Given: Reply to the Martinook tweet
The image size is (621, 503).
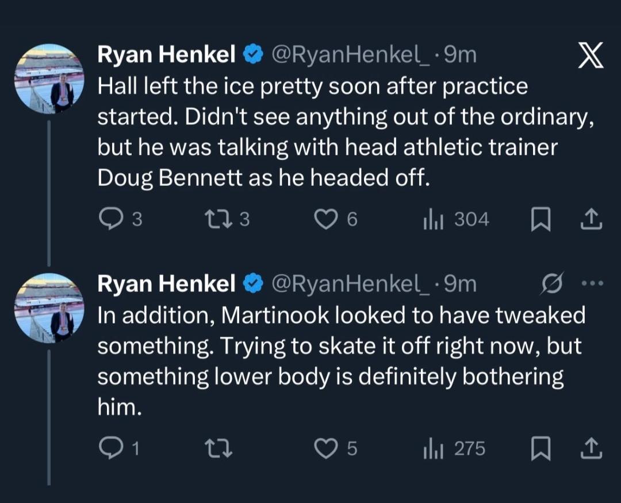Looking at the screenshot, I should pos(109,448).
